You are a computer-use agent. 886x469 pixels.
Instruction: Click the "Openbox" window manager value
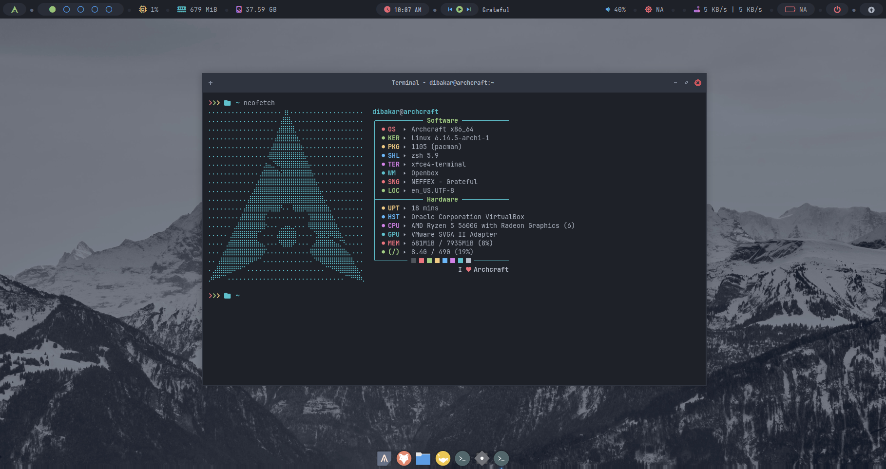(x=425, y=173)
